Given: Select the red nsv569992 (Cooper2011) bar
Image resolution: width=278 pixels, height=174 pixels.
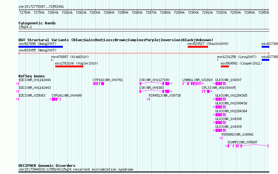Looking at the screenshot, I should (x=225, y=66).
